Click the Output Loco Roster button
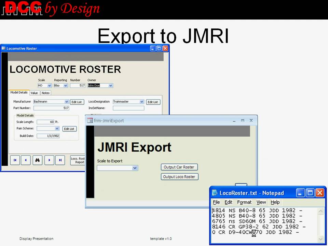 pyautogui.click(x=179, y=177)
